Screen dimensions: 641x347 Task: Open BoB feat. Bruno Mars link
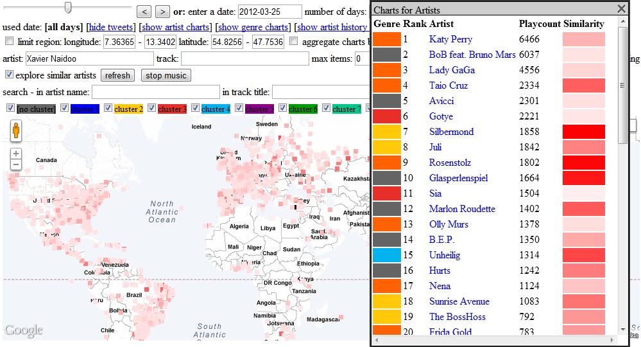(x=472, y=55)
